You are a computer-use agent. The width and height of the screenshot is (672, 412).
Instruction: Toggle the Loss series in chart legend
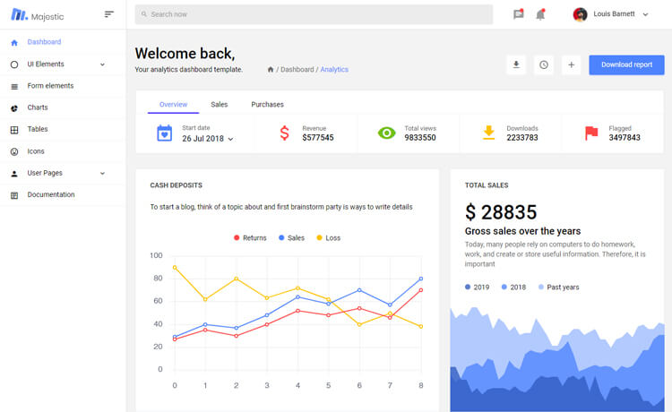tap(328, 237)
